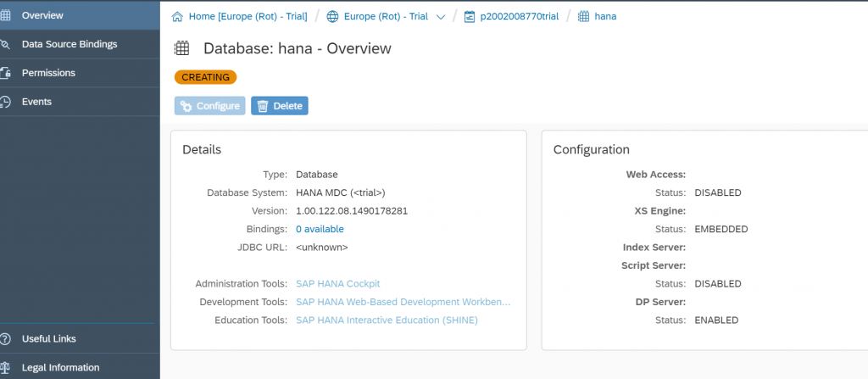Open SAP HANA Cockpit link

(x=338, y=284)
